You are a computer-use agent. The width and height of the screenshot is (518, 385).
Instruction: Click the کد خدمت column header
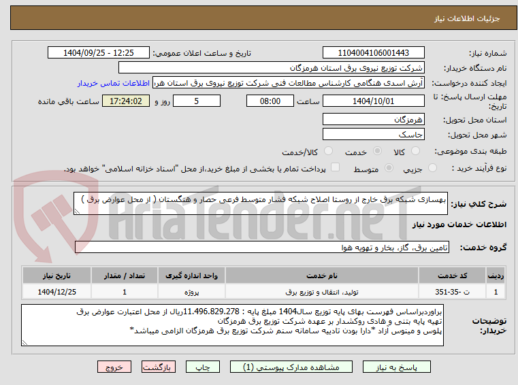[452, 275]
